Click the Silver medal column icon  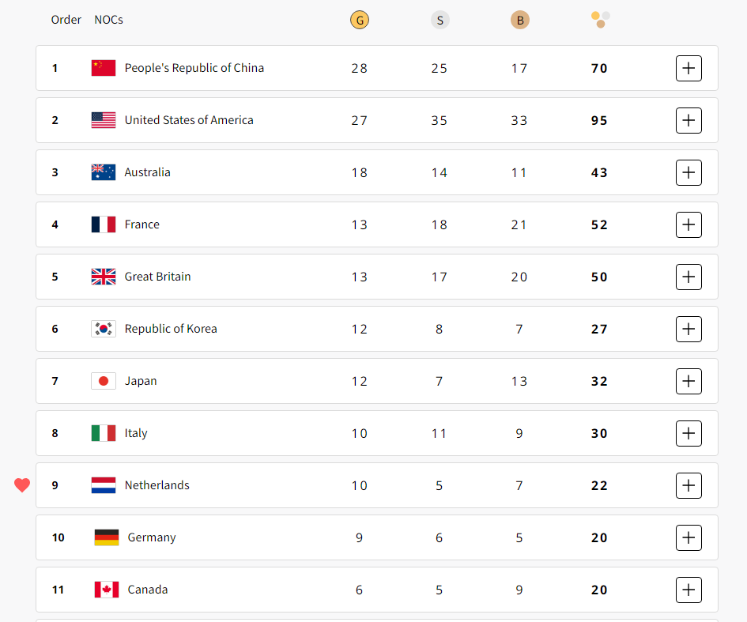click(x=440, y=20)
